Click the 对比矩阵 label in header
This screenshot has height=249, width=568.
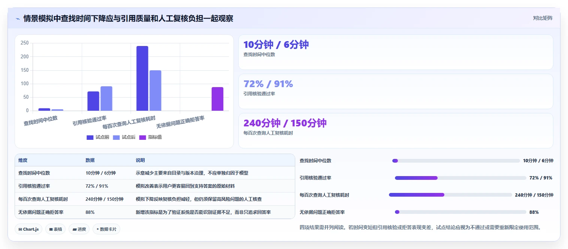(x=543, y=18)
